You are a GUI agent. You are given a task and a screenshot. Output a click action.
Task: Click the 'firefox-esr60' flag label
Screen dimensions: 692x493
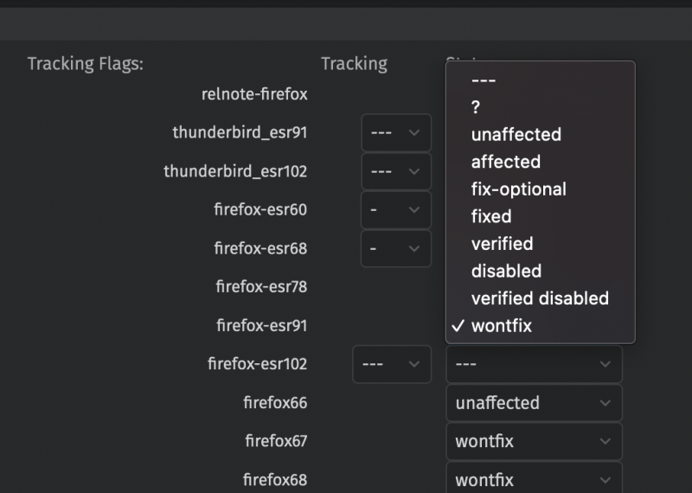point(260,209)
